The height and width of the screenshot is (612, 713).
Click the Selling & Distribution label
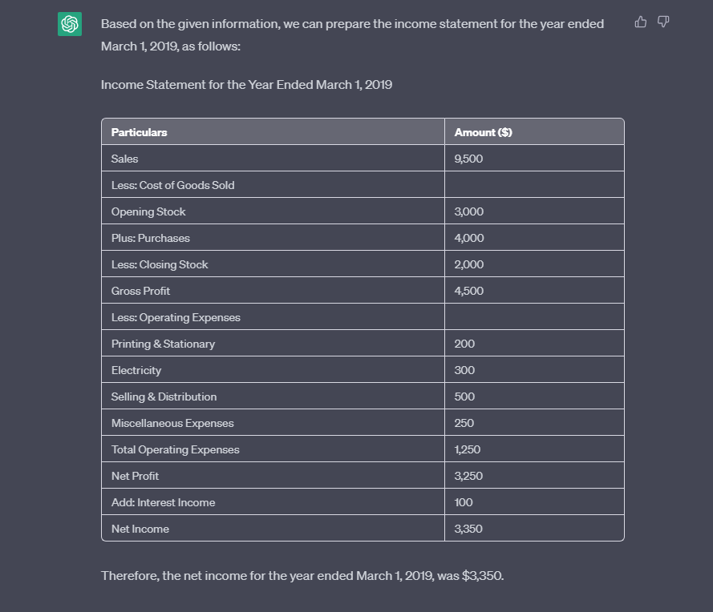coord(164,397)
